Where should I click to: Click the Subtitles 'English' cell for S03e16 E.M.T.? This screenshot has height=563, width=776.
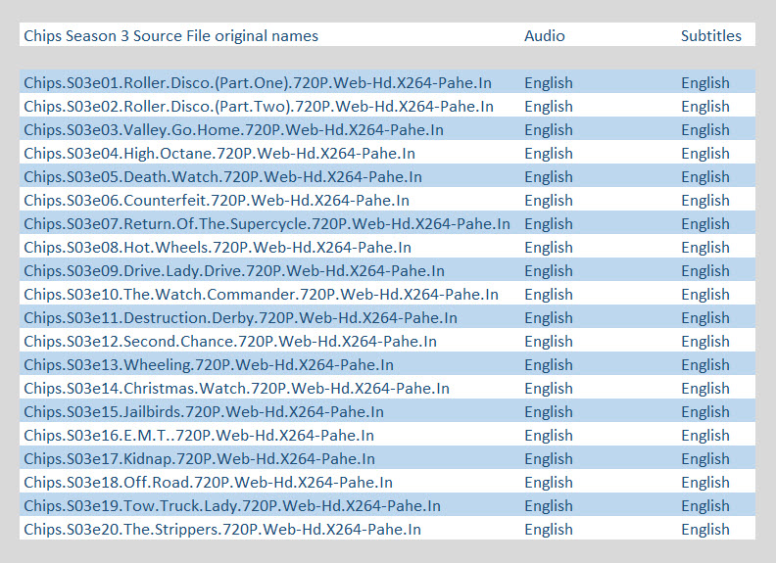tap(705, 436)
